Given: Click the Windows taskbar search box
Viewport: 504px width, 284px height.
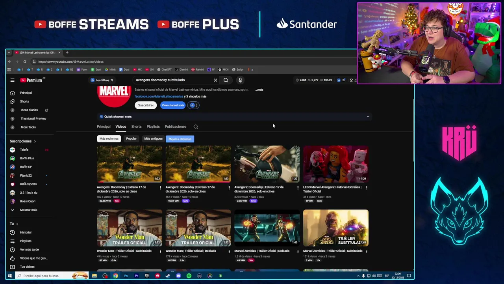Looking at the screenshot, I should pos(51,276).
